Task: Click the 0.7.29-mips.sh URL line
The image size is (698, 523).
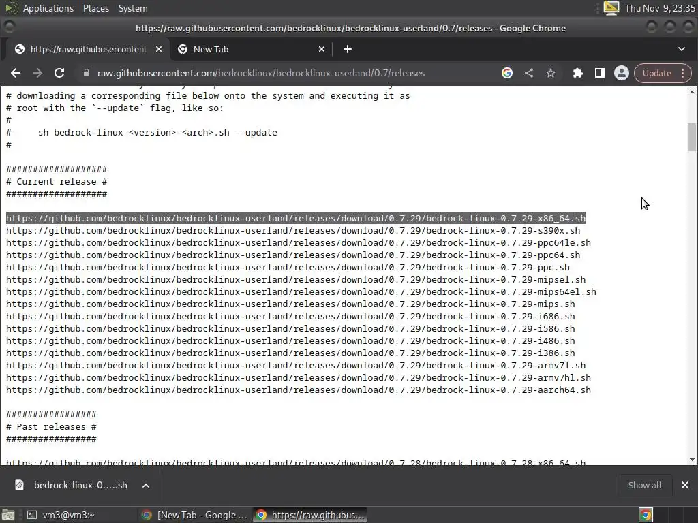Action: click(290, 304)
